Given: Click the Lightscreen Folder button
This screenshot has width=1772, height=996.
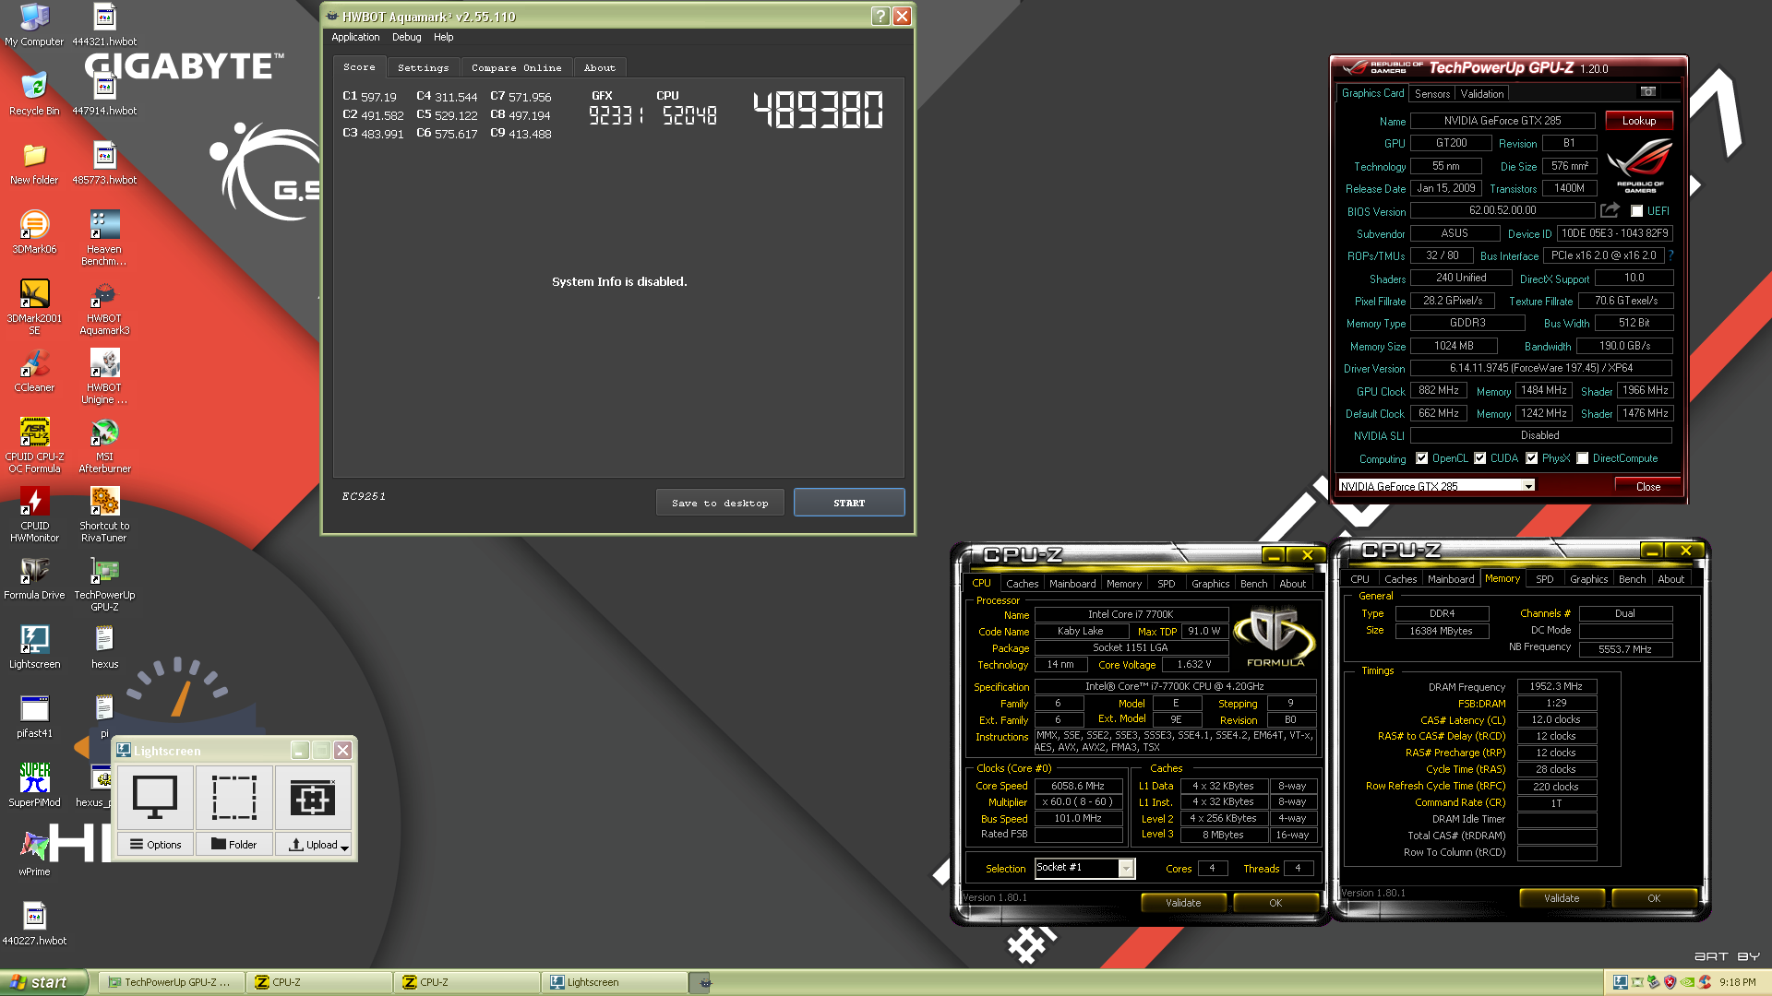Looking at the screenshot, I should pyautogui.click(x=234, y=844).
